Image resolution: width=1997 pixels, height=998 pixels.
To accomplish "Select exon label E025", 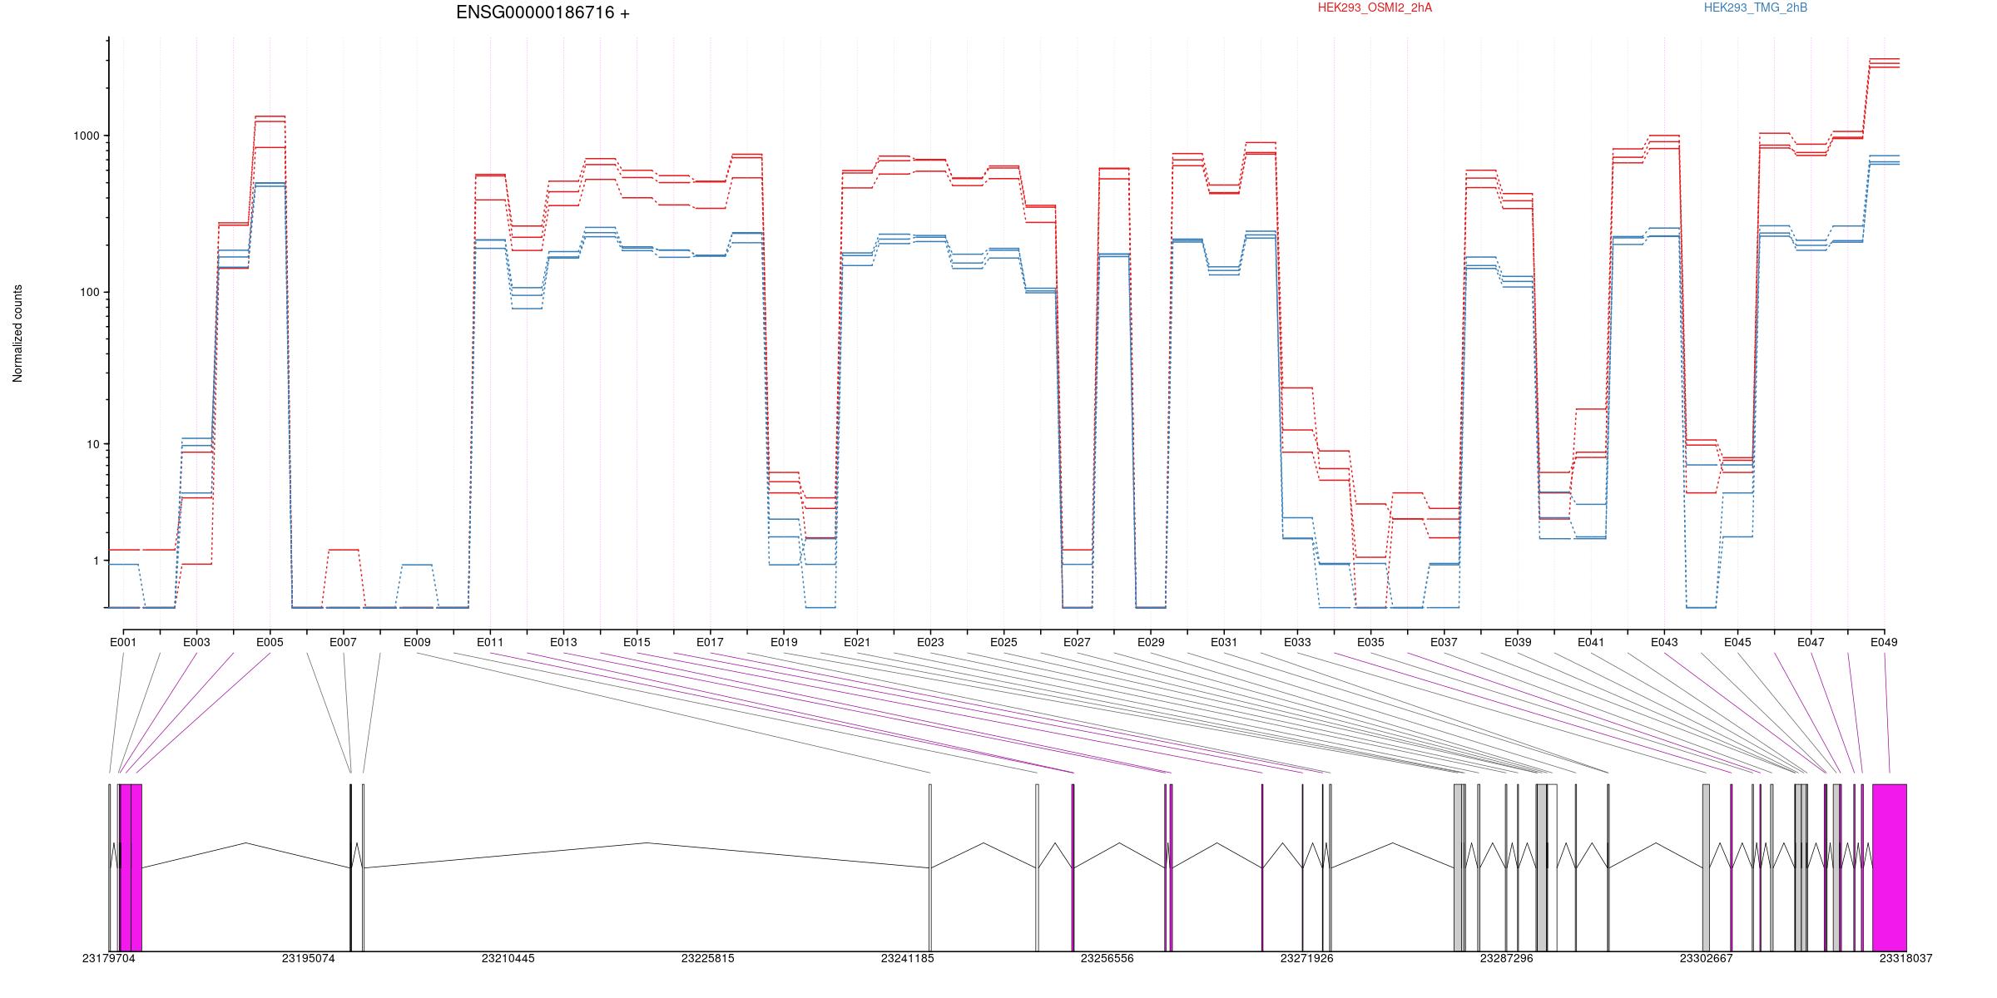I will tap(1003, 642).
